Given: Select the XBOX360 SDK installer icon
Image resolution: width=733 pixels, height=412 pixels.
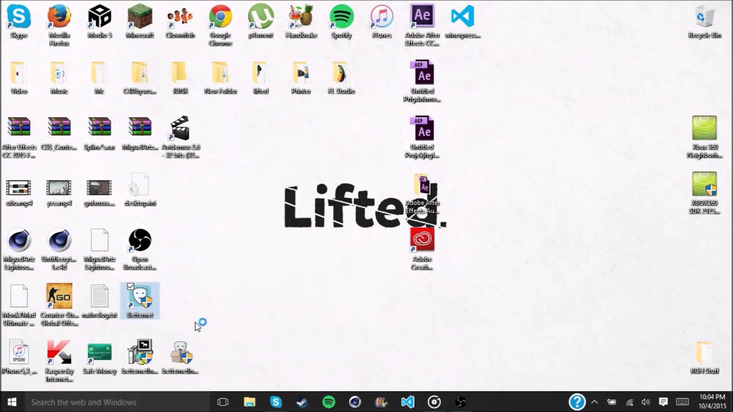Looking at the screenshot, I should [x=704, y=194].
